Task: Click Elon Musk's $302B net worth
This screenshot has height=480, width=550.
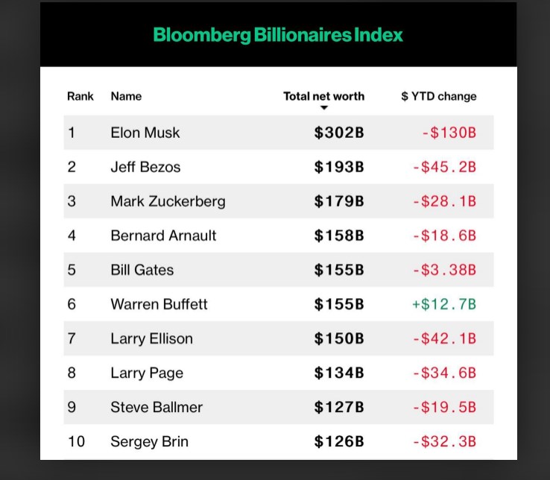Action: [339, 133]
